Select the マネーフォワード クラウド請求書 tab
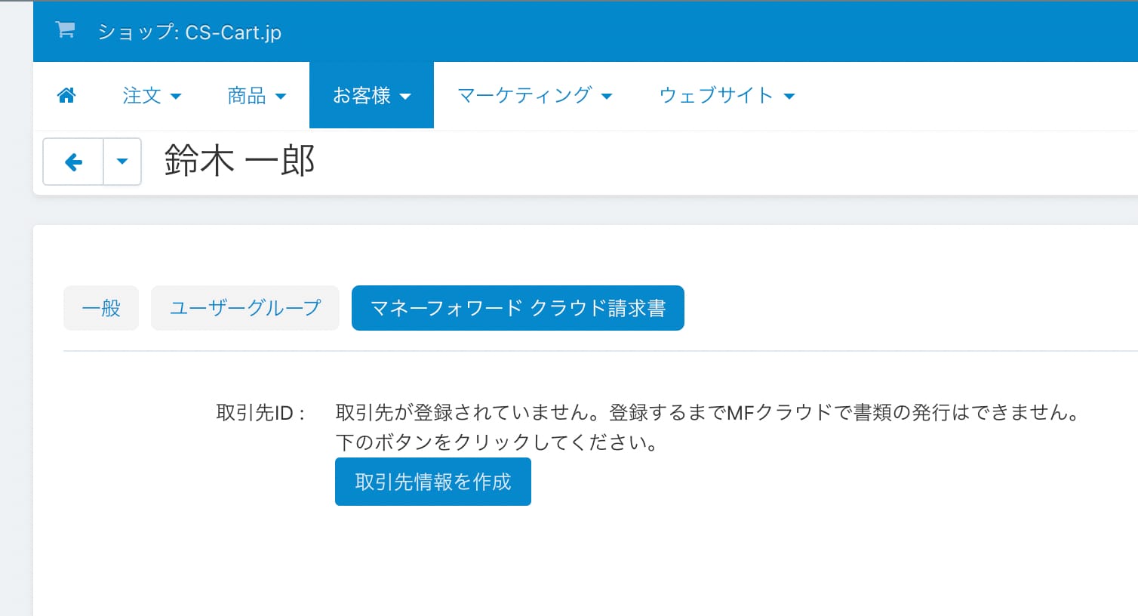 coord(518,308)
